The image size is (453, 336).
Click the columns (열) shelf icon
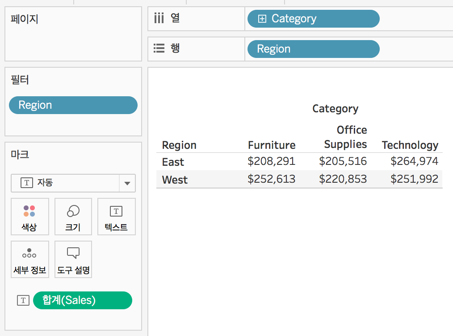(x=159, y=18)
